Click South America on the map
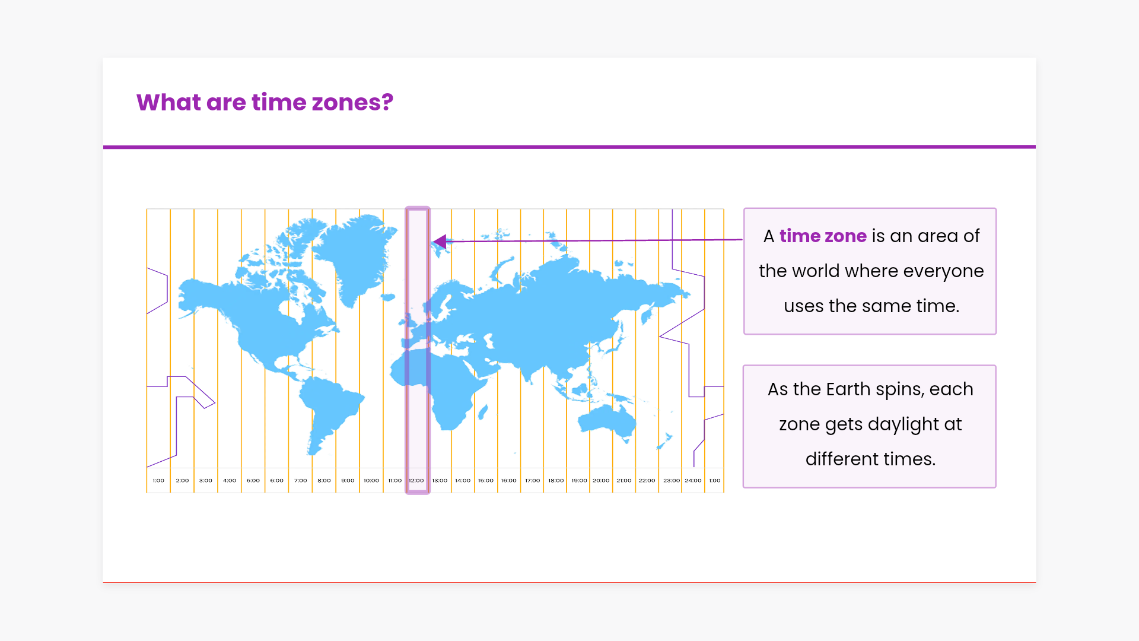1139x641 pixels. pos(329,410)
